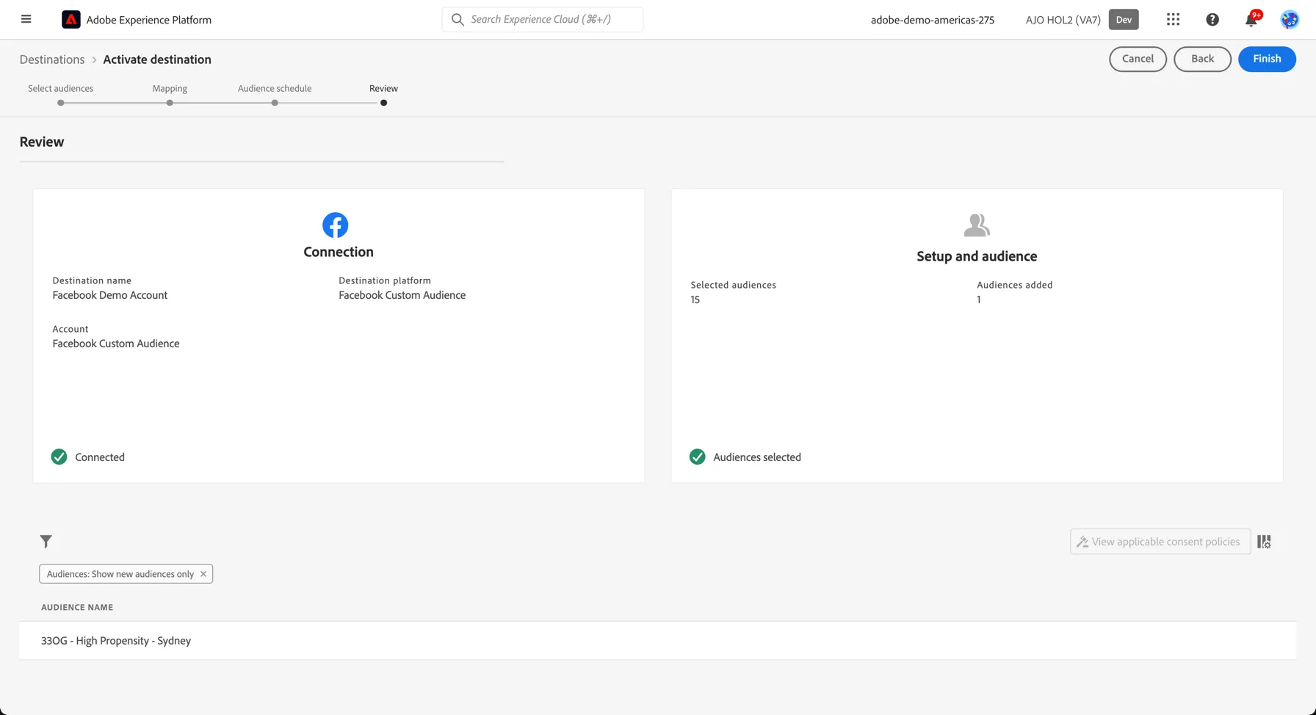Open View applicable consent policies

[1160, 542]
